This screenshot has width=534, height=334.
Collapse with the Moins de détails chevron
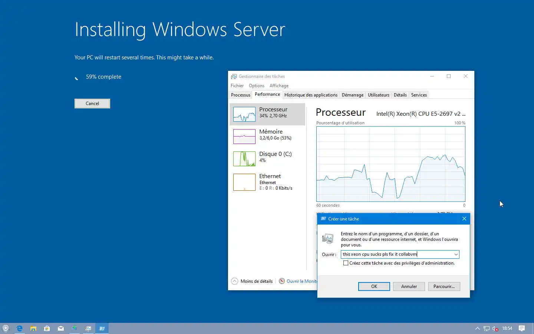coord(234,281)
